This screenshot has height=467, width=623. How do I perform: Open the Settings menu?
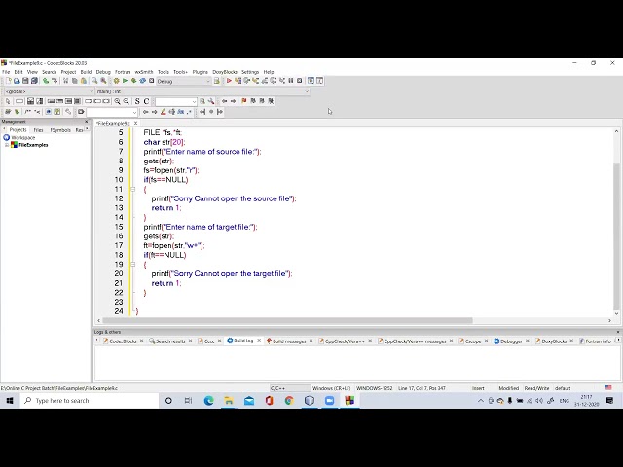250,72
